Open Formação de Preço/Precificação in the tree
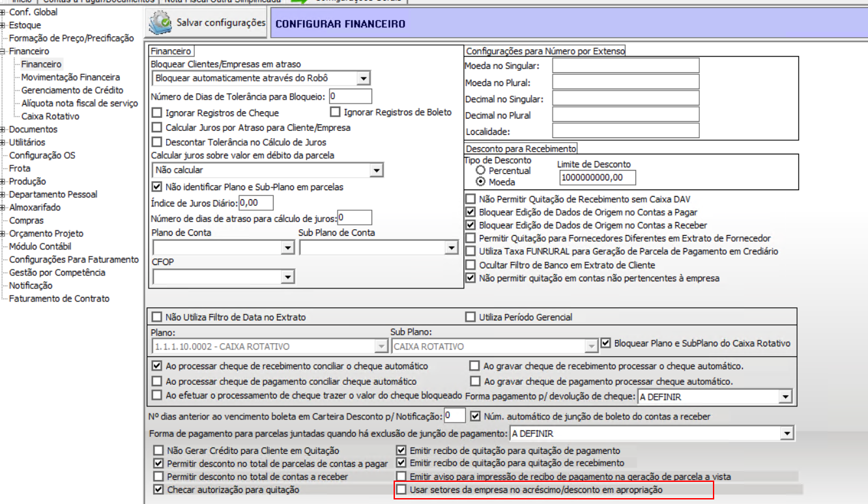This screenshot has width=868, height=504. pos(71,38)
